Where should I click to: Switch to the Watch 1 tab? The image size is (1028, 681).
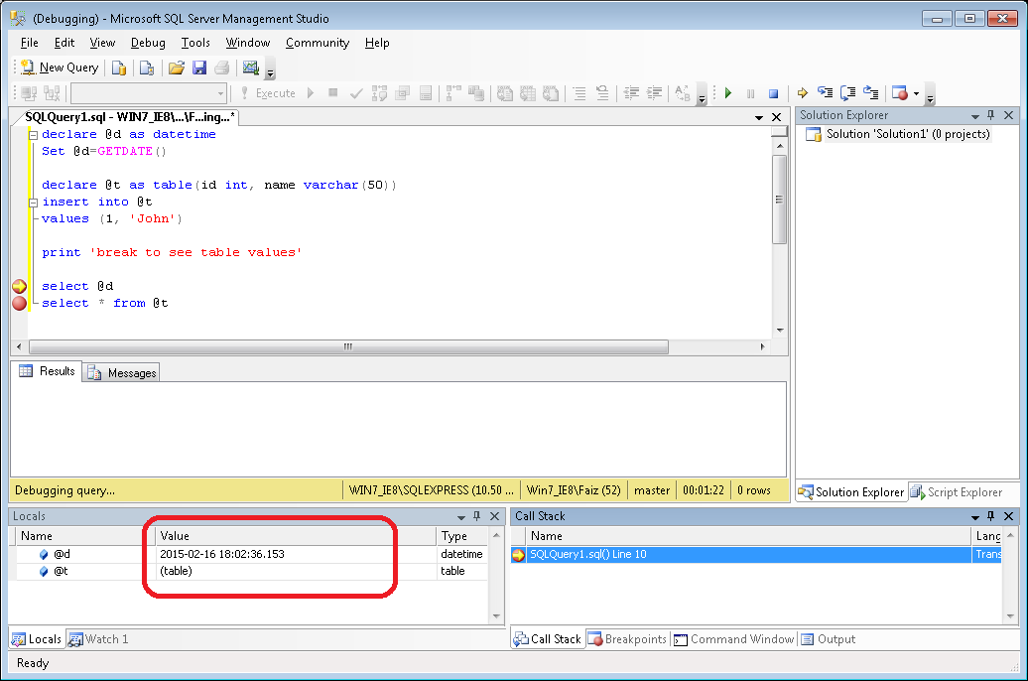pos(98,639)
